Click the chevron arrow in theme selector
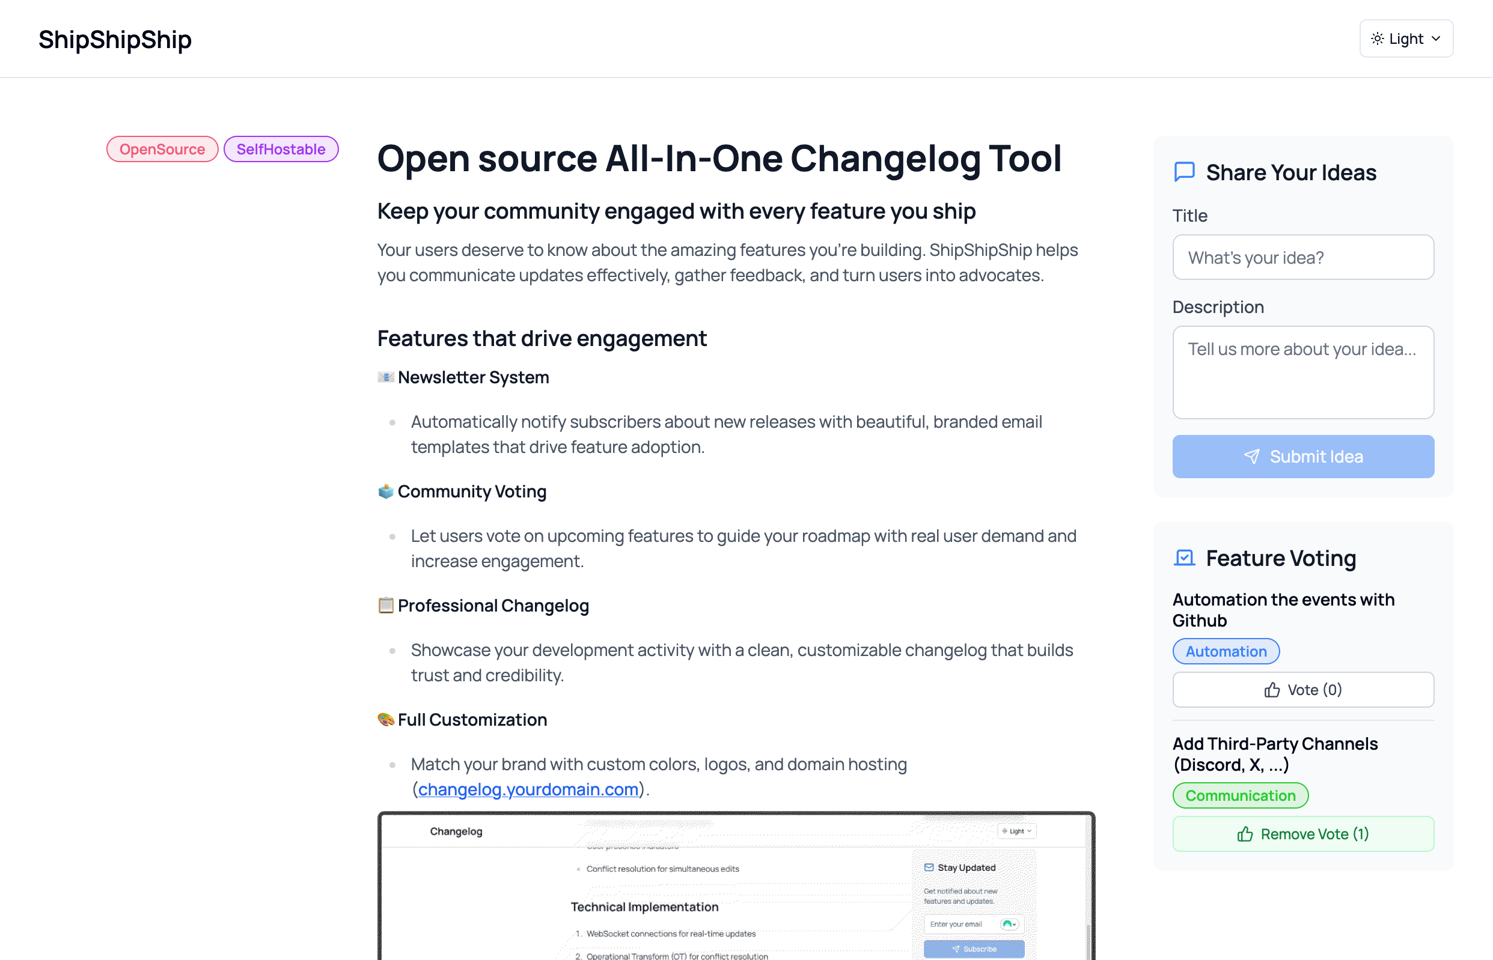Screen dimensions: 1493x960 click(x=1437, y=38)
